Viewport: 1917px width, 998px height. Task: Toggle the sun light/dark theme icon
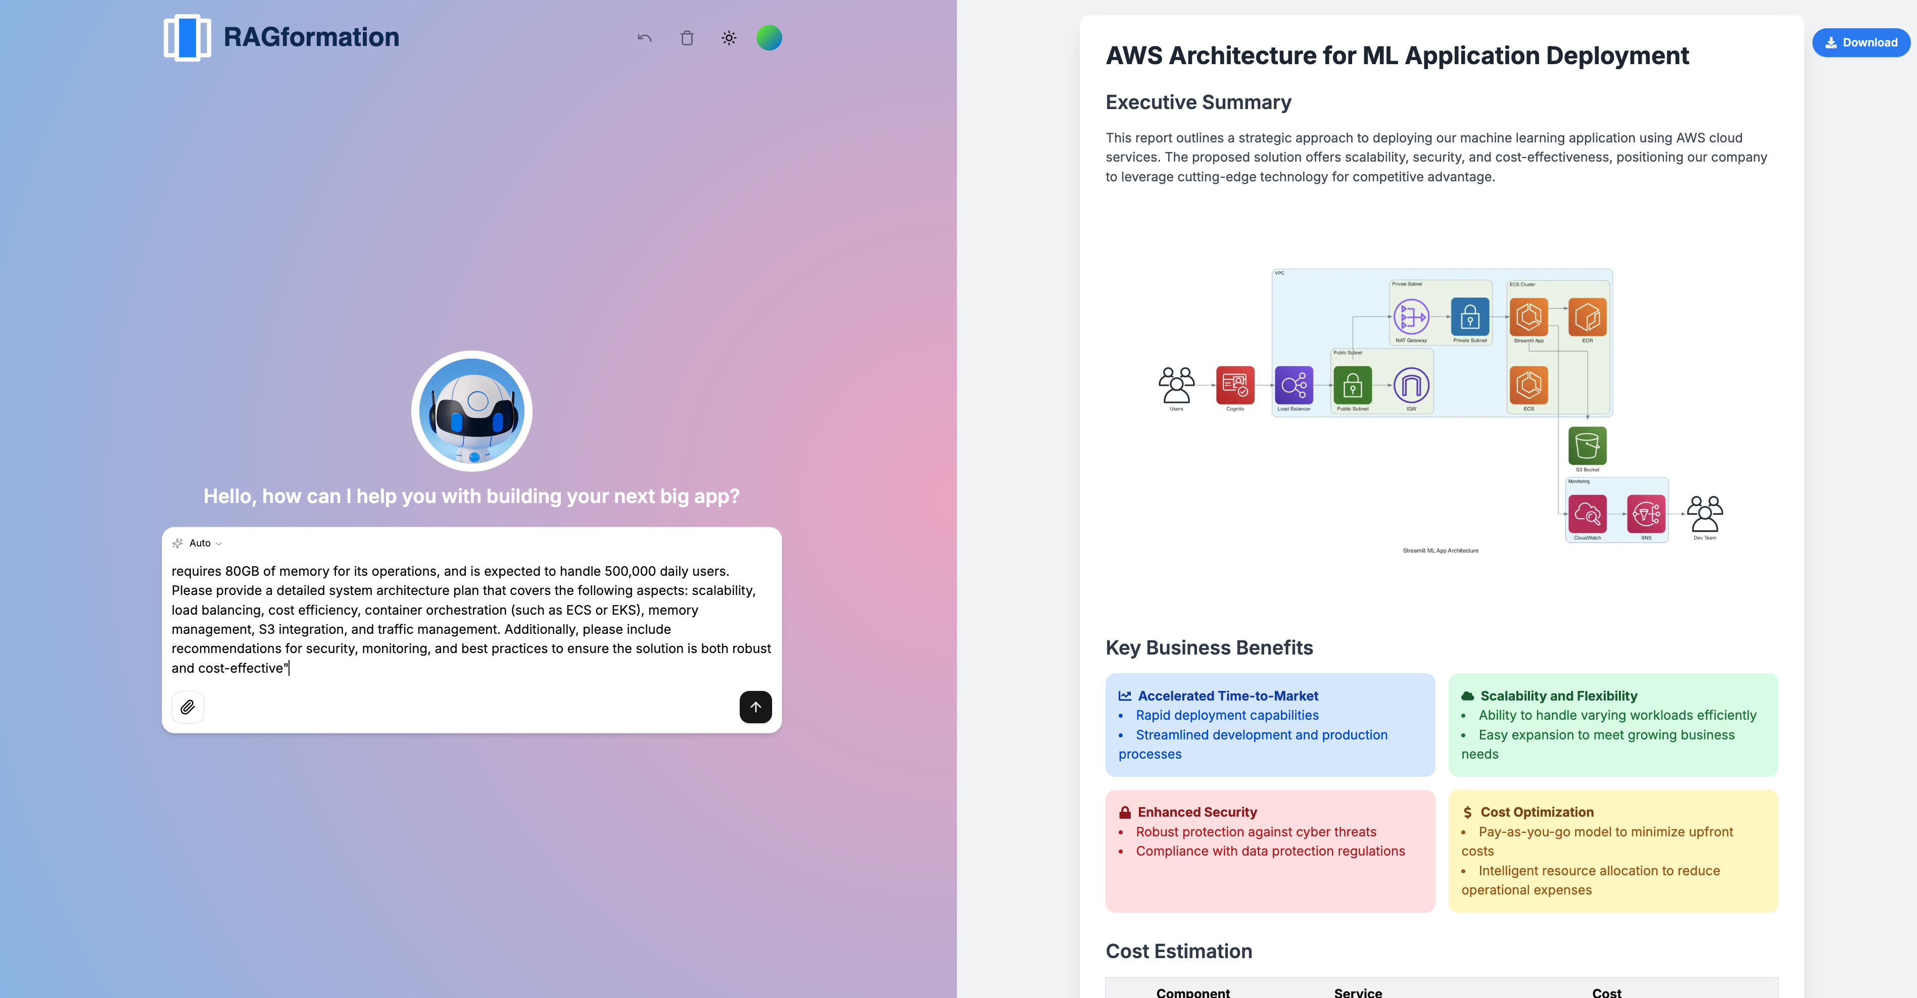pos(729,38)
